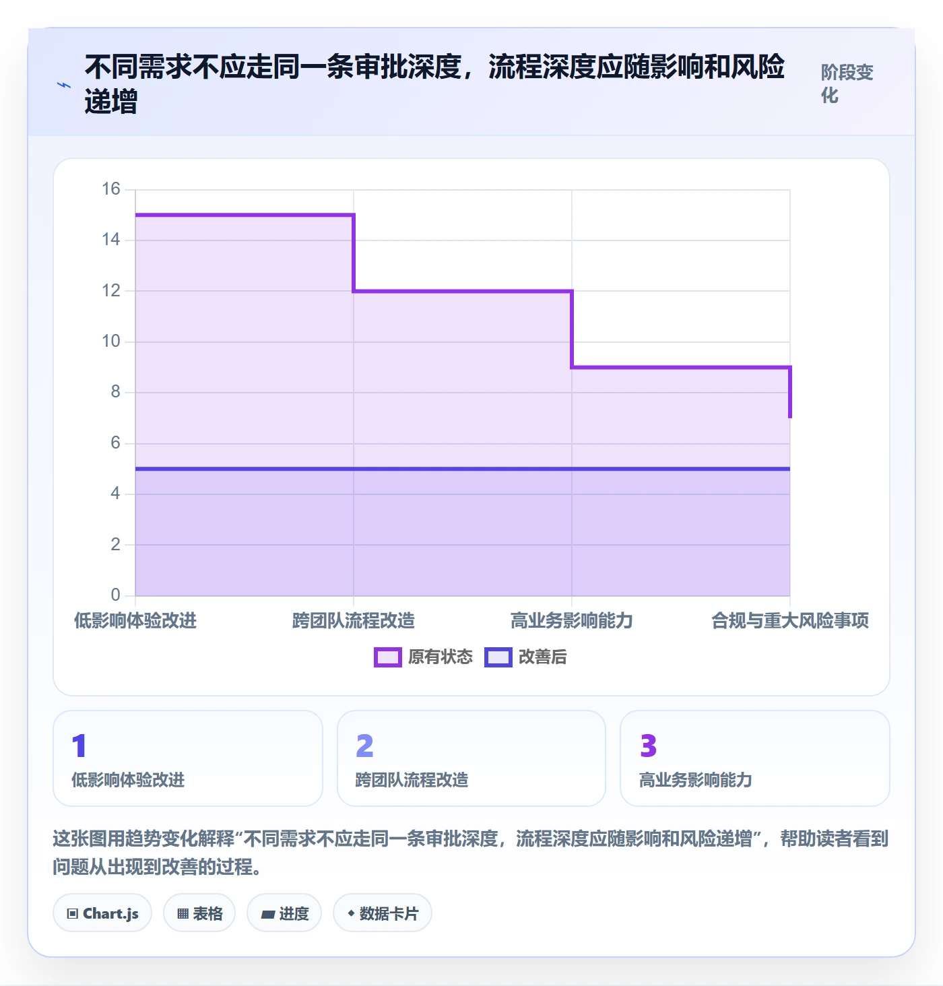The width and height of the screenshot is (943, 986).
Task: Select the 表格 tag chip
Action: point(199,913)
